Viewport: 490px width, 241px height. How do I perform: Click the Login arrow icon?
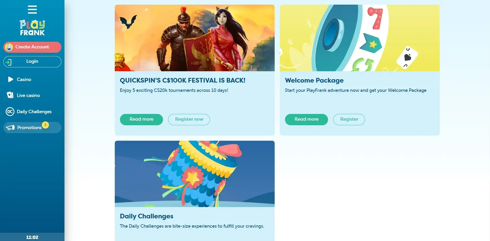coord(9,62)
